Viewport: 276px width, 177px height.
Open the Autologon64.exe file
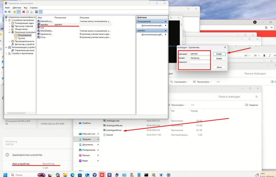pyautogui.click(x=114, y=130)
